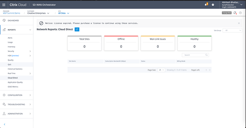
Task: Refresh the Cloud Direct network report
Action: click(77, 29)
